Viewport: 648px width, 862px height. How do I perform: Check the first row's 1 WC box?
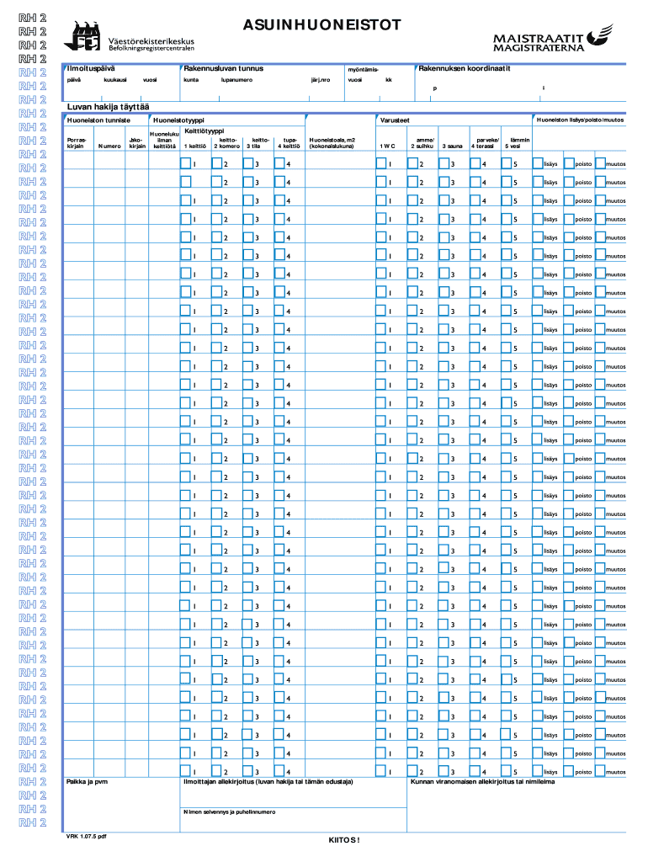click(381, 162)
